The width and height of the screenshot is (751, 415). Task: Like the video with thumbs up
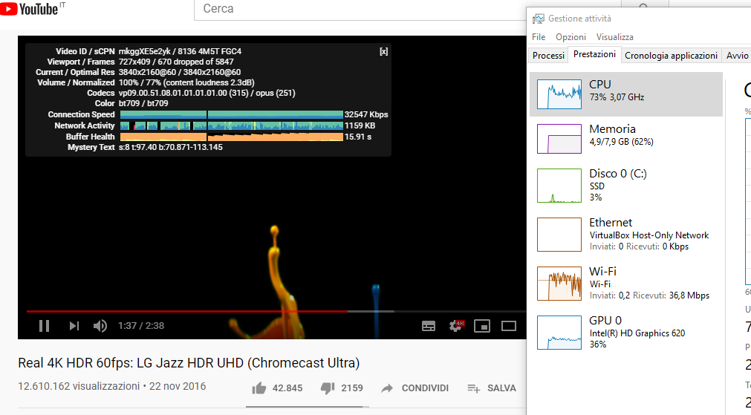point(277,388)
